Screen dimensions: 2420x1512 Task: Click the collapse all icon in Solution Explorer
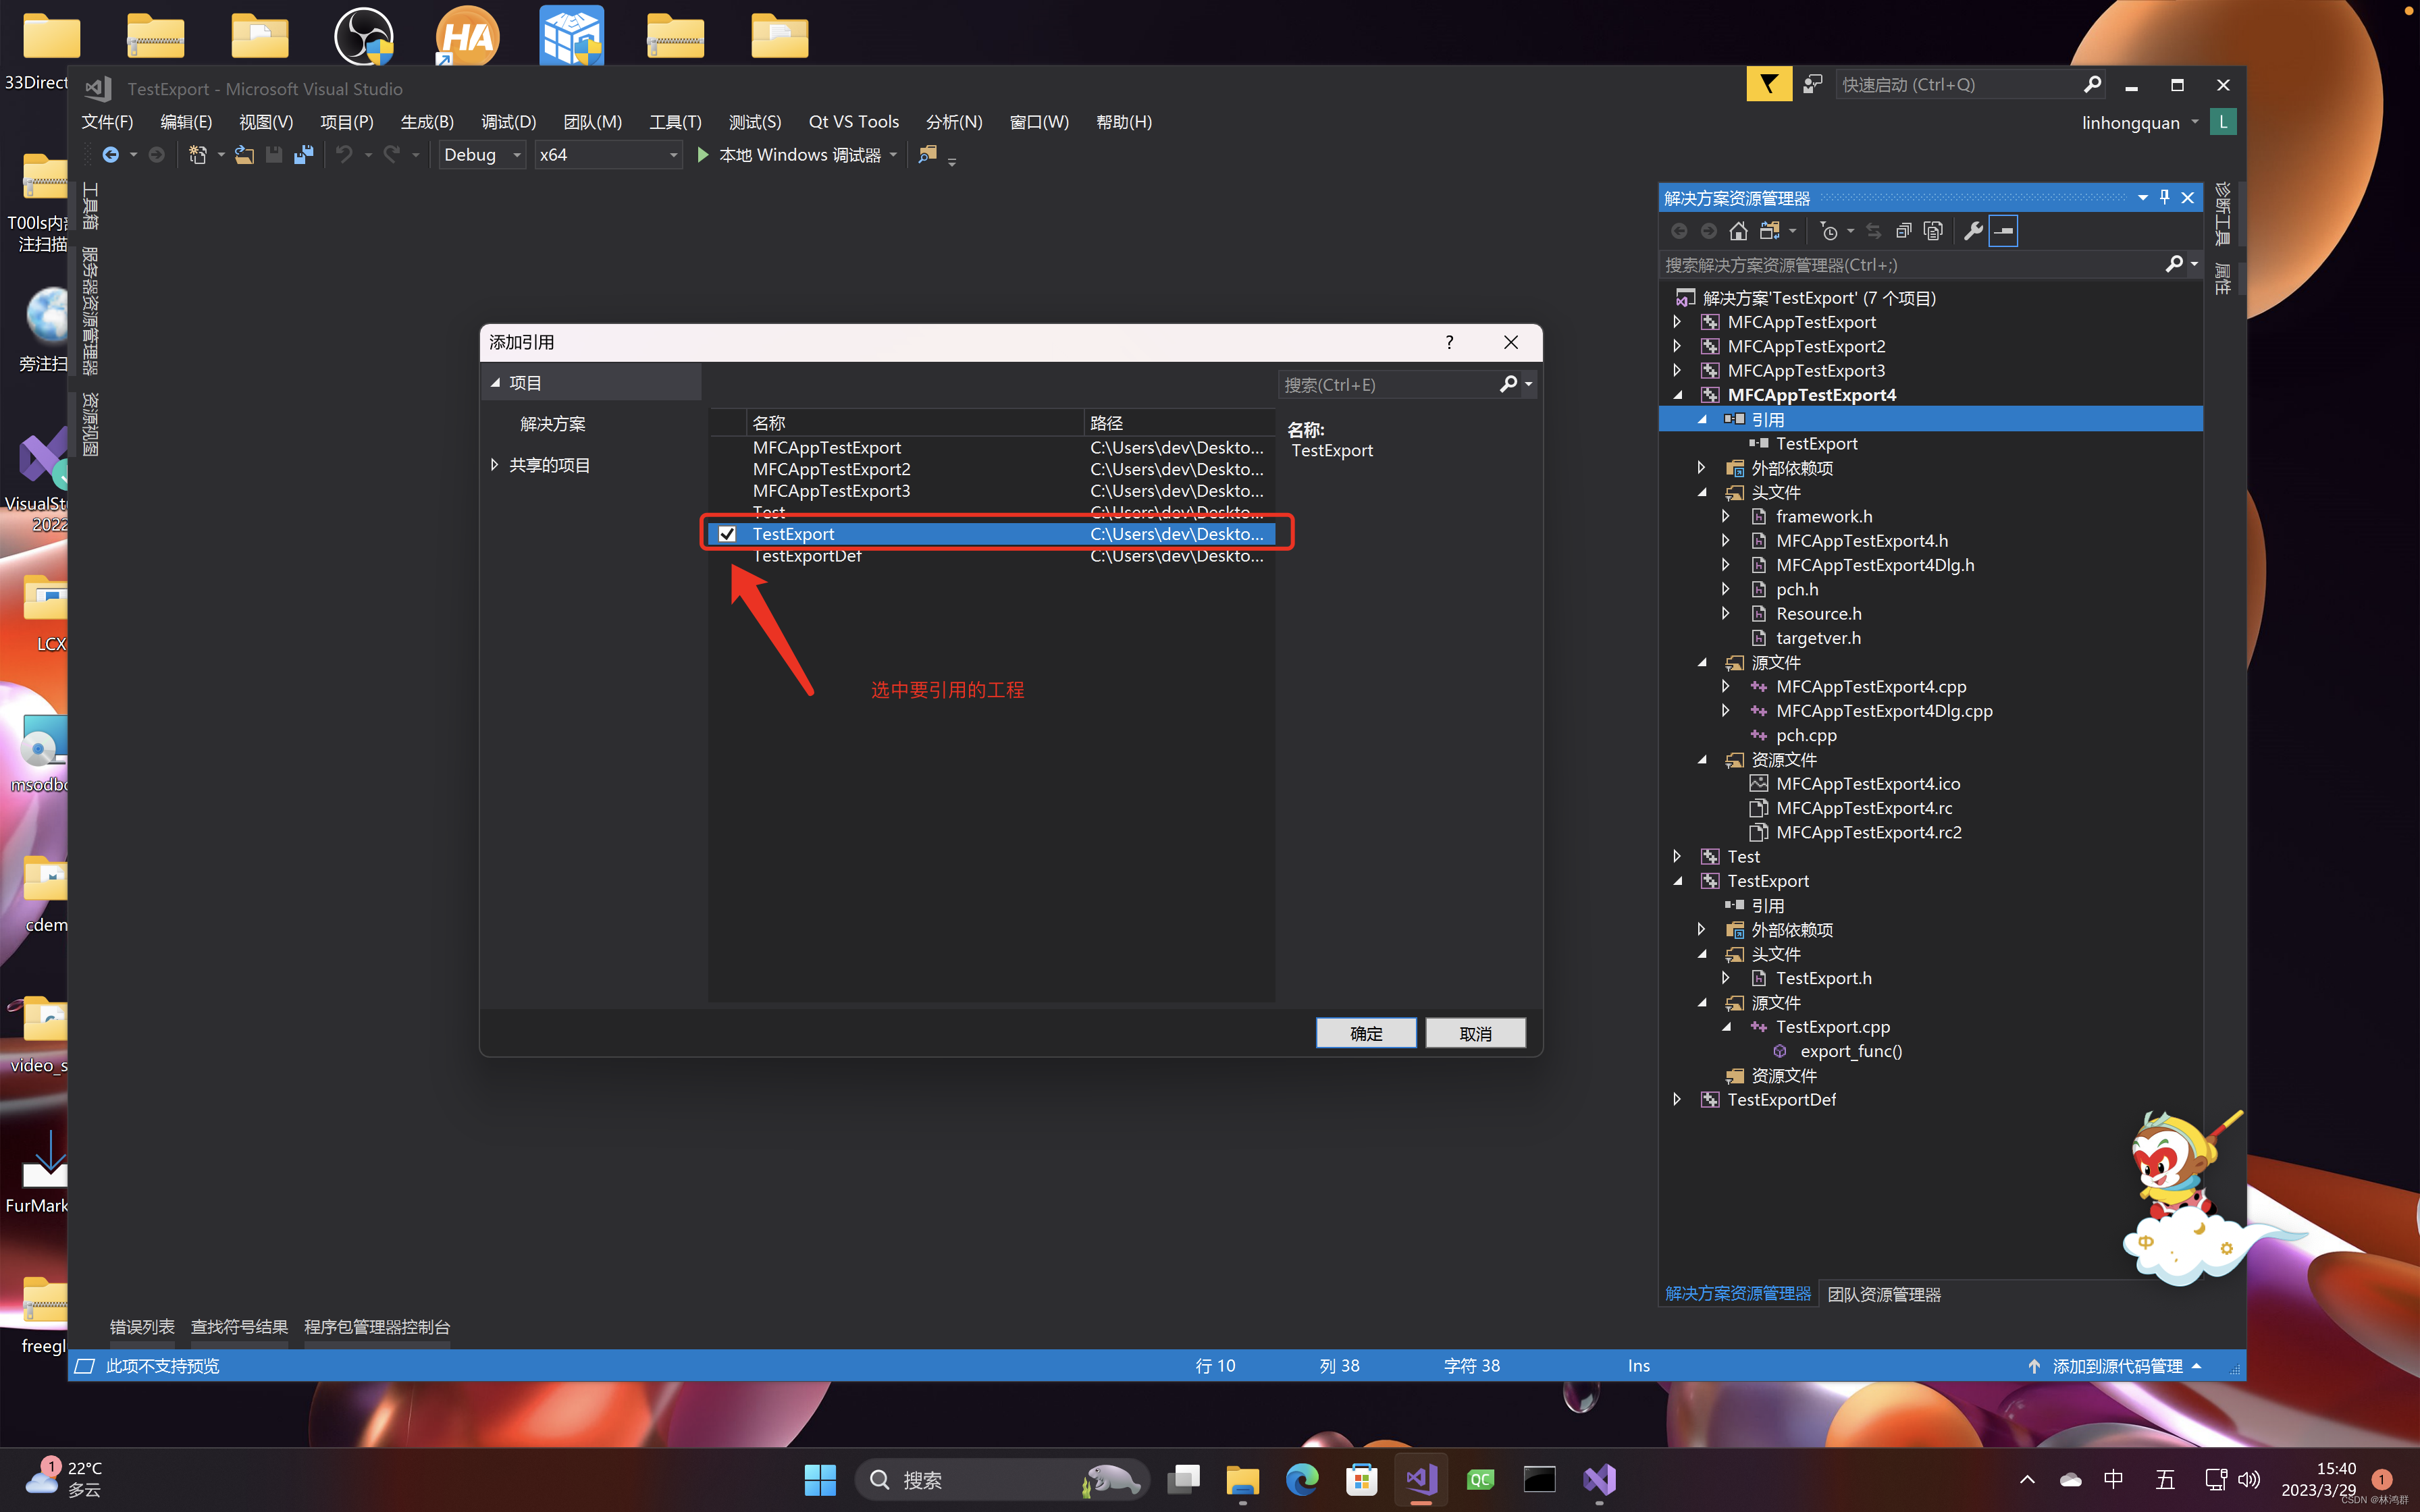click(x=1904, y=231)
